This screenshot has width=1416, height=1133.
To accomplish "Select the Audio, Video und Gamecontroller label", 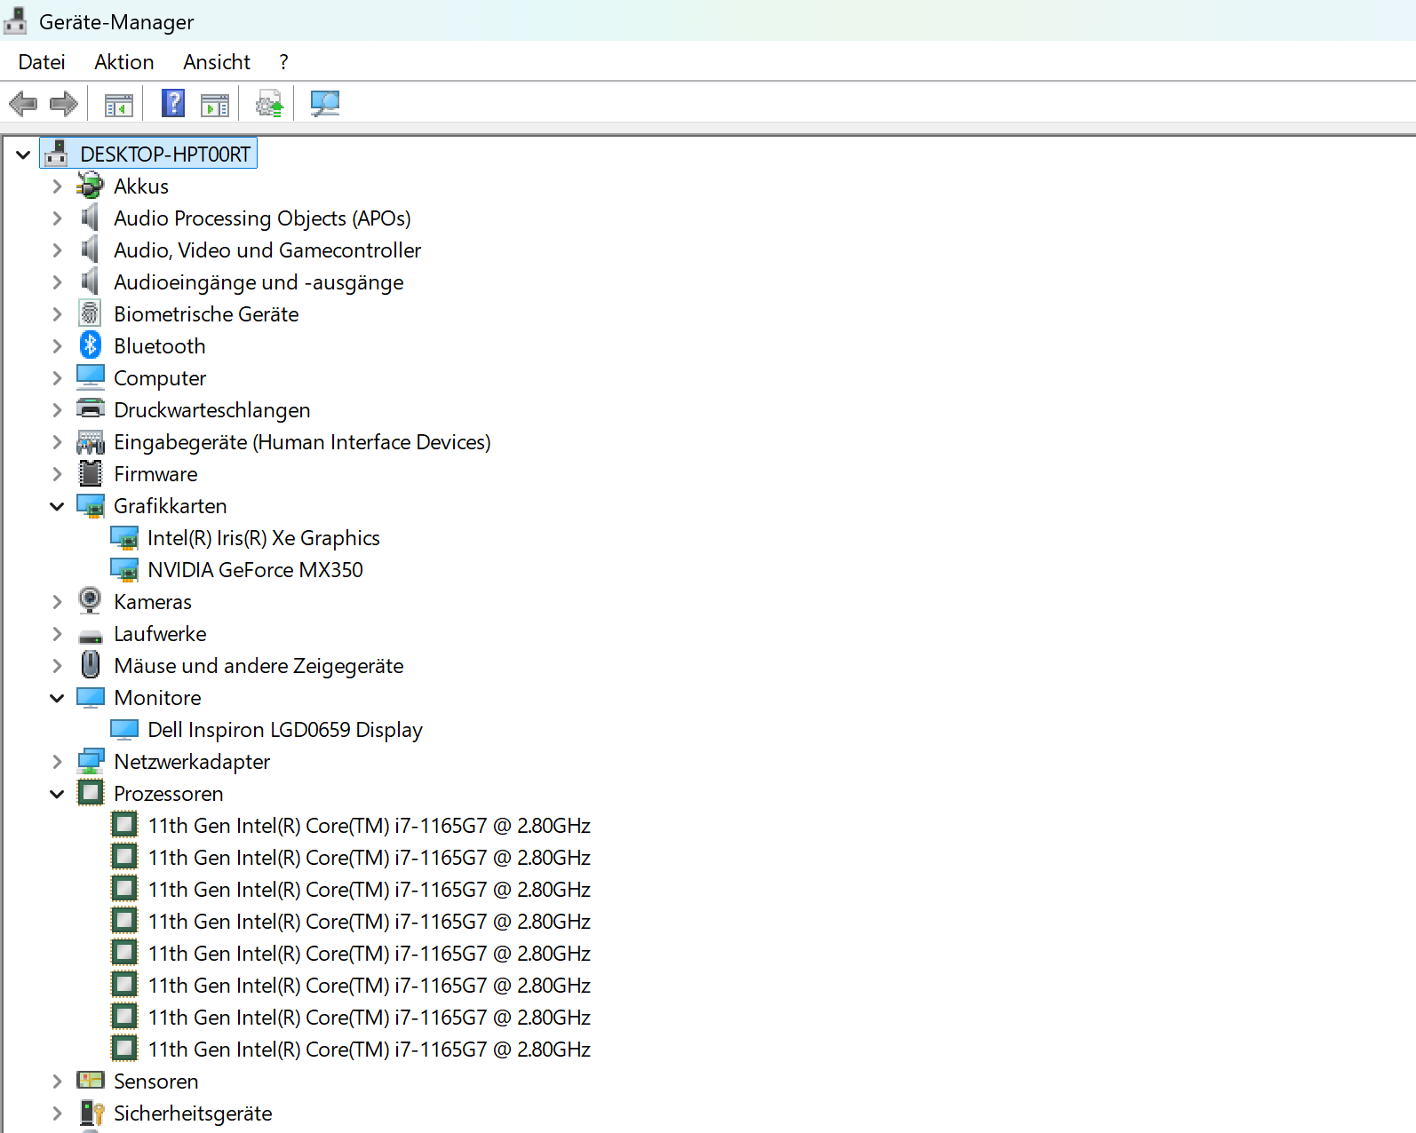I will pos(267,250).
